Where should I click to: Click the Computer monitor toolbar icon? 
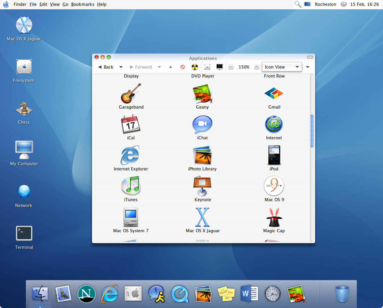[220, 67]
